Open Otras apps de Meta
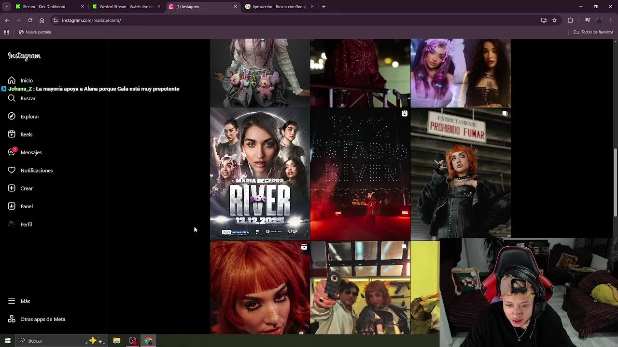The image size is (618, 347). click(36, 319)
